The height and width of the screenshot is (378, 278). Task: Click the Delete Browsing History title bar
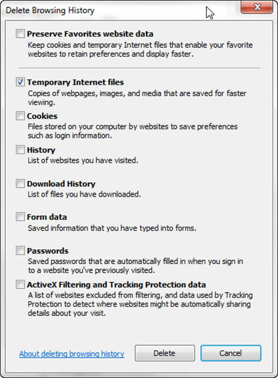tap(121, 10)
